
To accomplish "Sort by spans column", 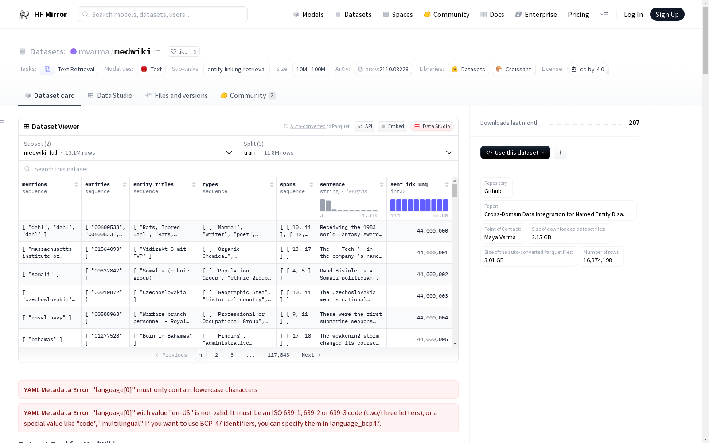I will pyautogui.click(x=311, y=184).
